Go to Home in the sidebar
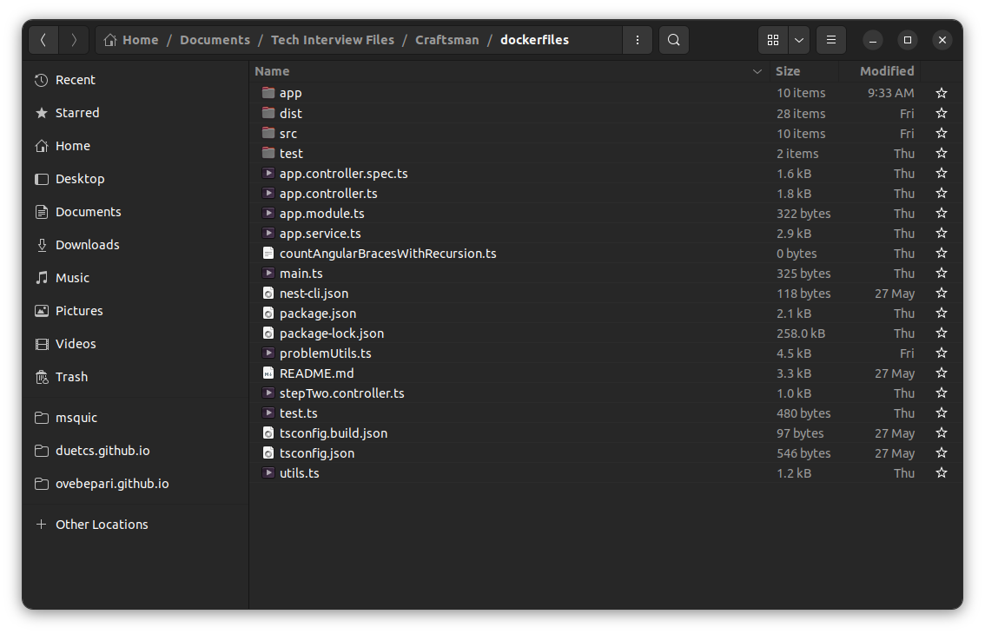Viewport: 985px width, 634px height. (135, 146)
